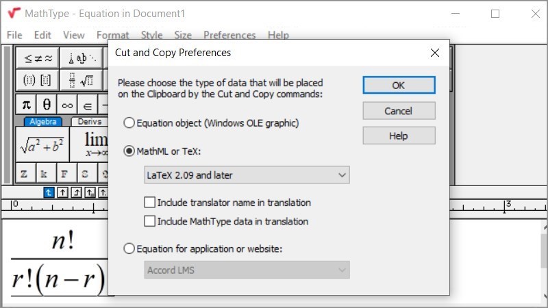The image size is (548, 308).
Task: Choose Equation for application or website option
Action: tap(203, 248)
